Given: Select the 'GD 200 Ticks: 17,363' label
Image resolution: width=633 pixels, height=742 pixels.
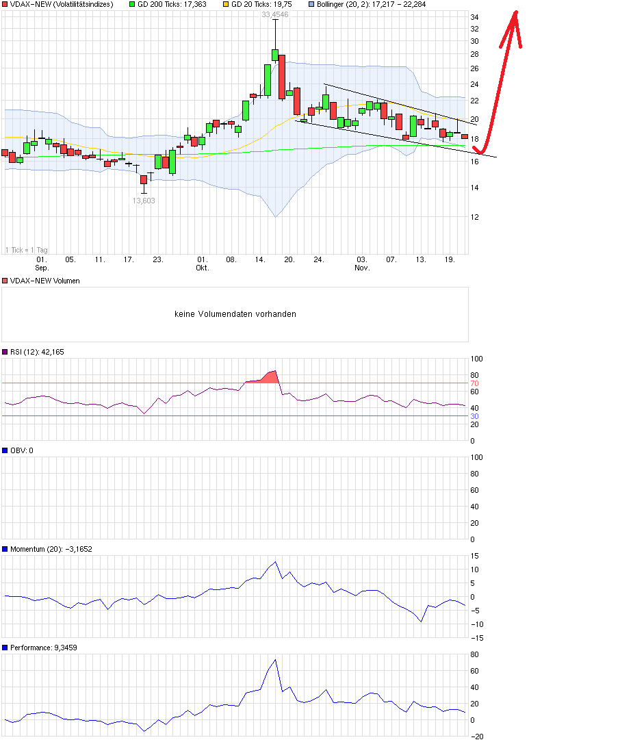Looking at the screenshot, I should [172, 4].
